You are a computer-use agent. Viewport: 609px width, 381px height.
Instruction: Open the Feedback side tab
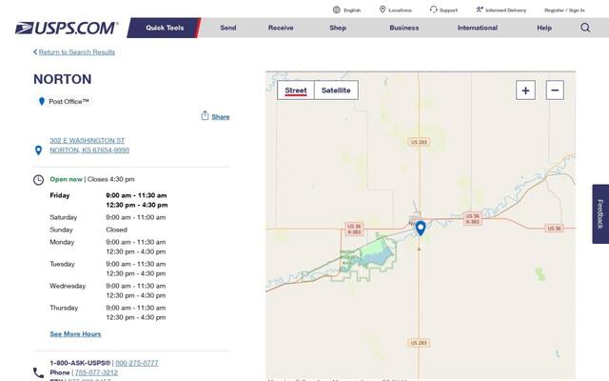600,213
